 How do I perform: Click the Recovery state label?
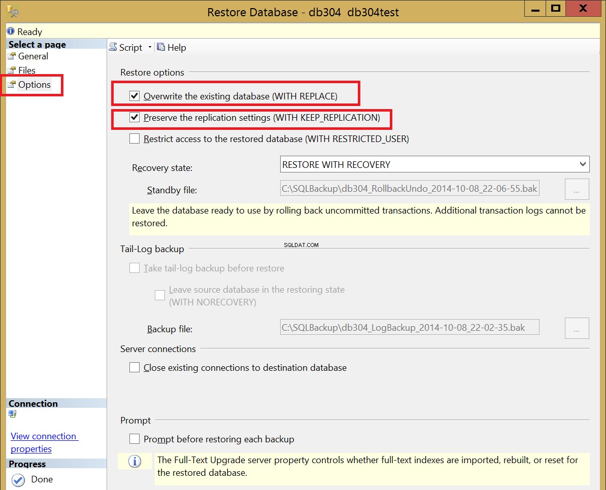(x=162, y=168)
